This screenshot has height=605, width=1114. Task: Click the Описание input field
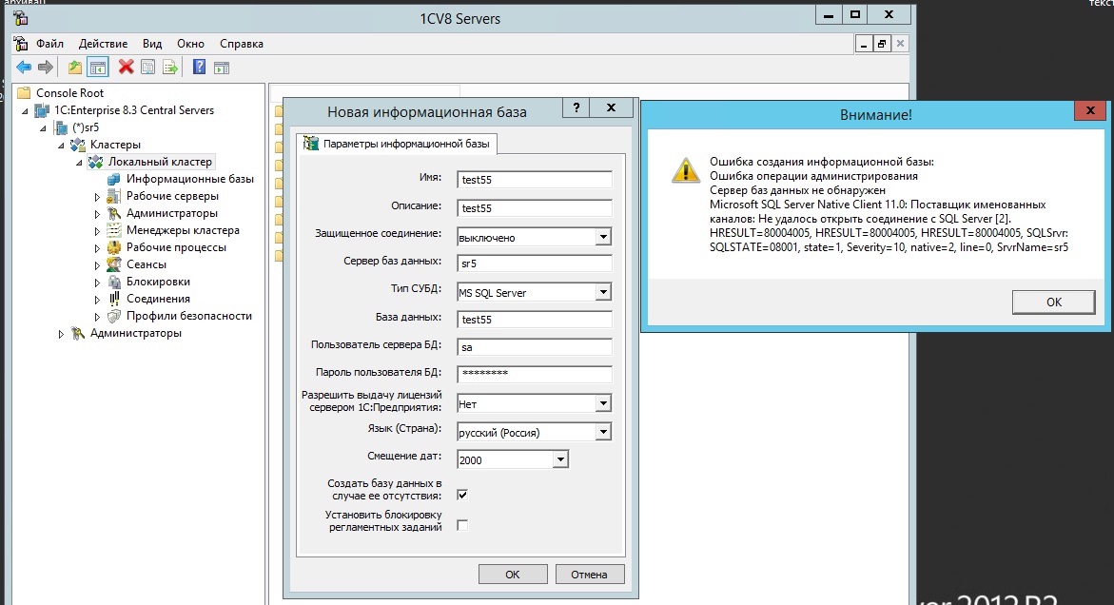[535, 208]
